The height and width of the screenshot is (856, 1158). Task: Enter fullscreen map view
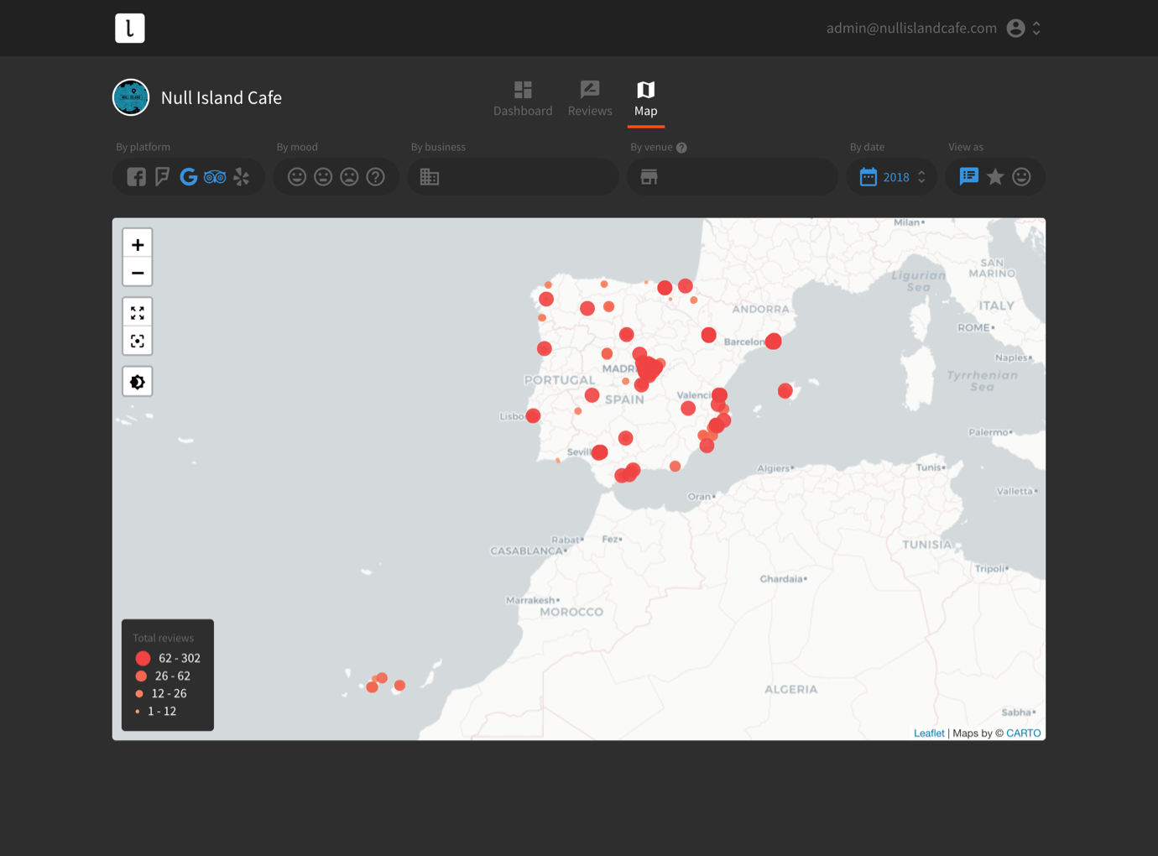(138, 313)
